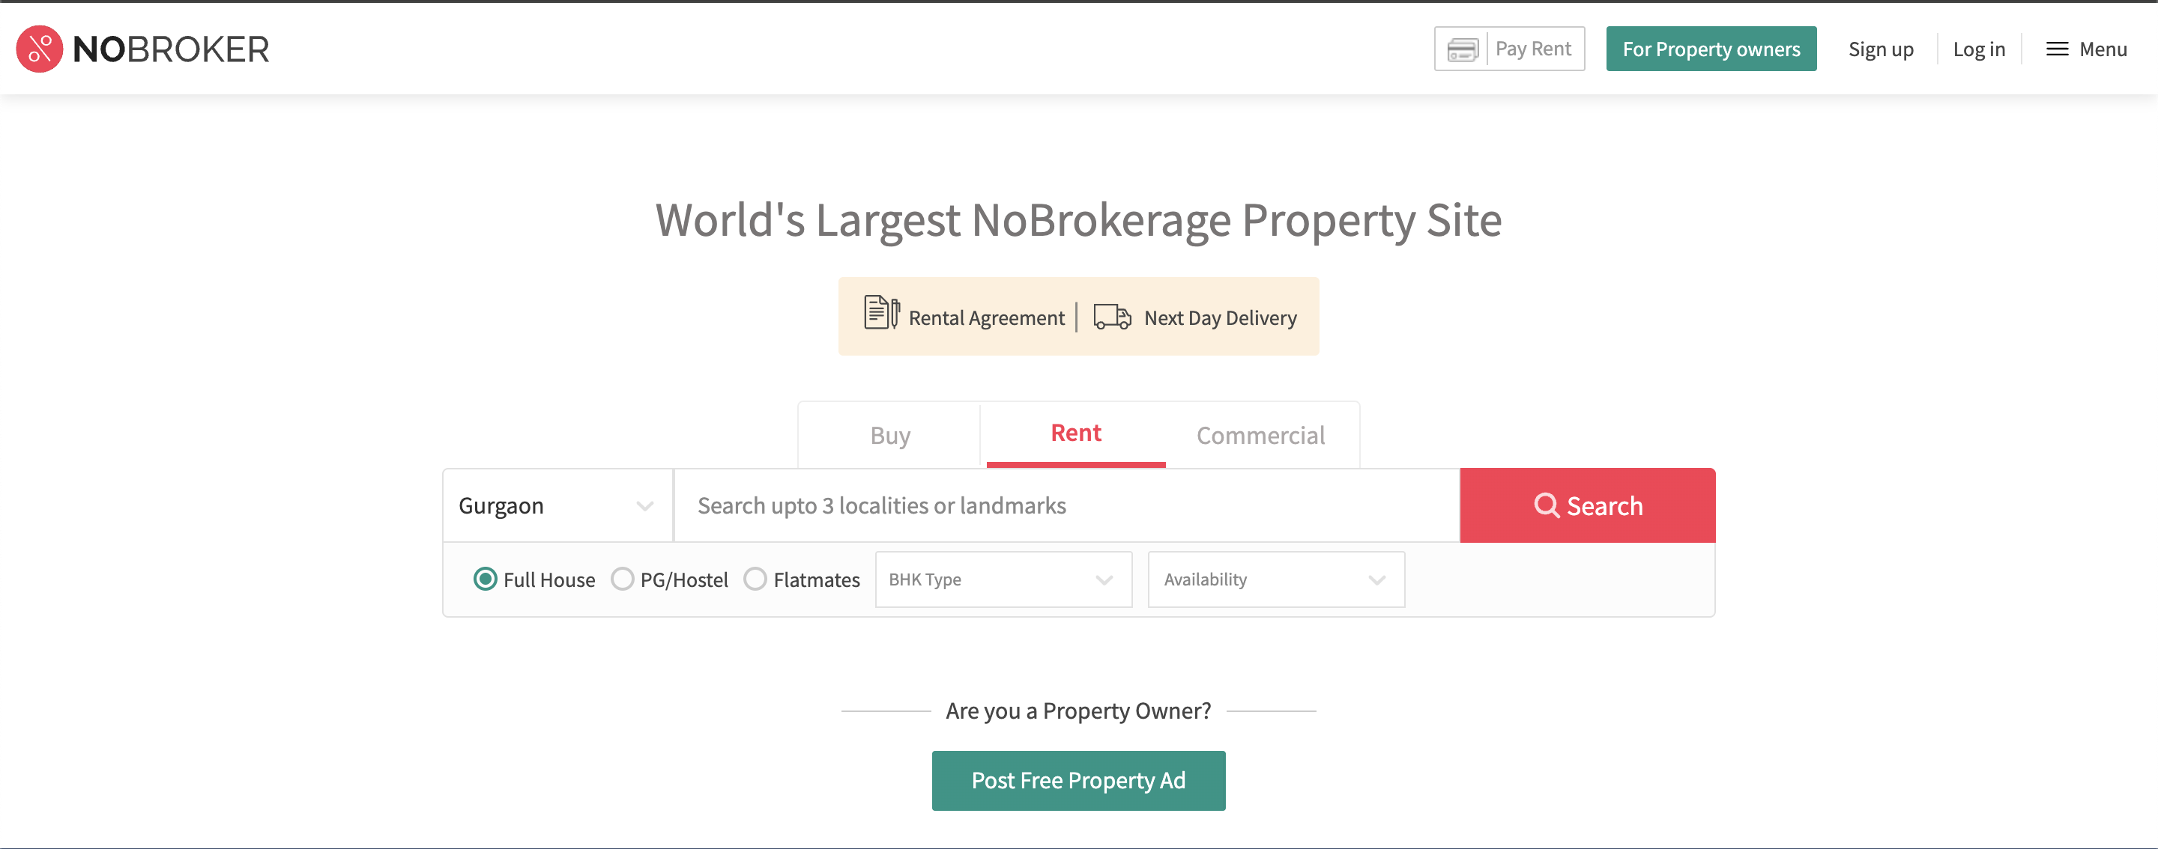Open the Sign up page
Screen dimensions: 2158x849
[x=1881, y=49]
